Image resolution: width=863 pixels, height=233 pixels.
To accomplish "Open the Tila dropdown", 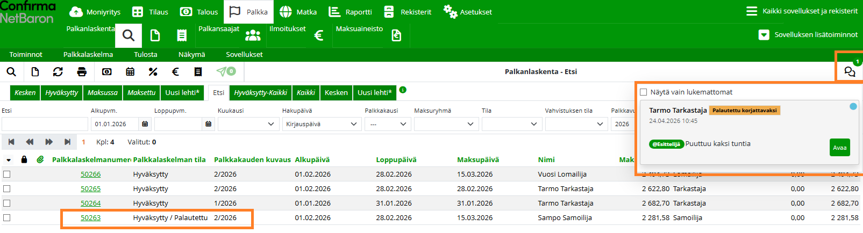I will tap(512, 124).
